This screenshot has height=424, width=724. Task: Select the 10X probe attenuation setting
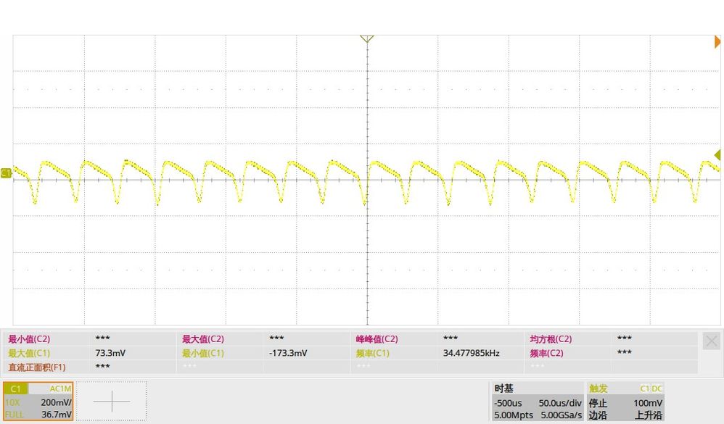coord(12,402)
